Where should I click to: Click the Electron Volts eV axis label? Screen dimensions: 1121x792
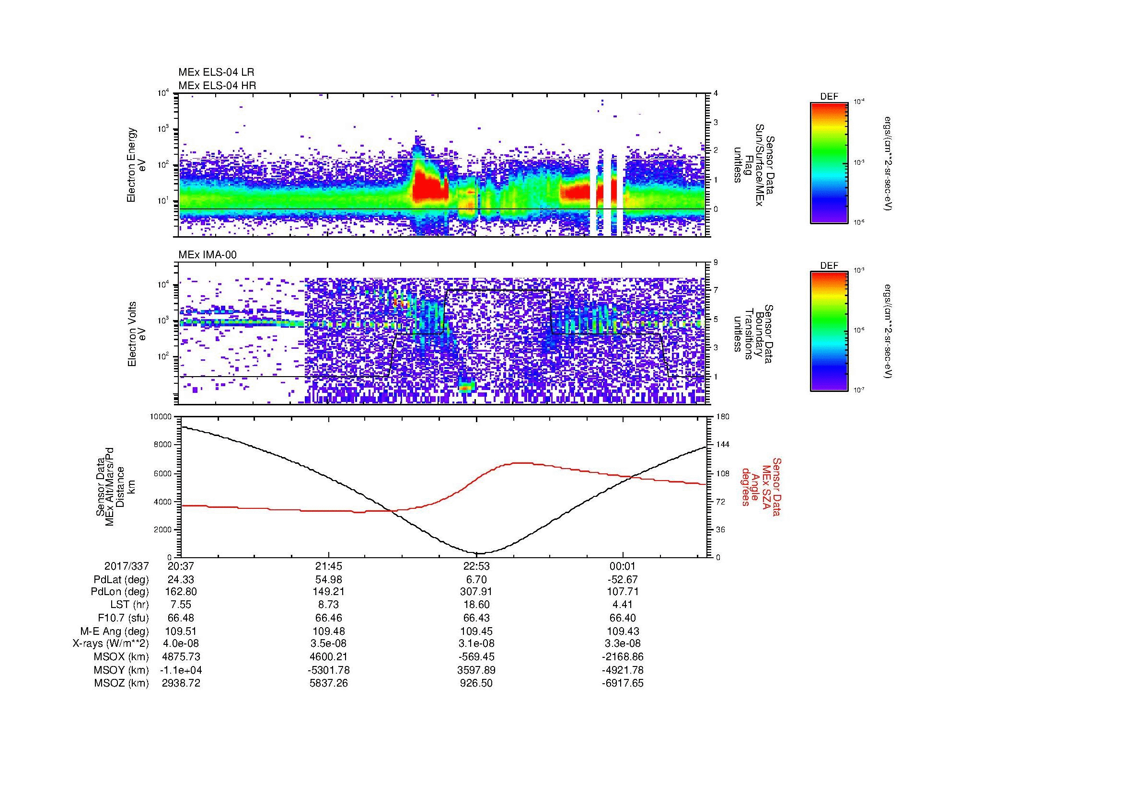point(136,334)
